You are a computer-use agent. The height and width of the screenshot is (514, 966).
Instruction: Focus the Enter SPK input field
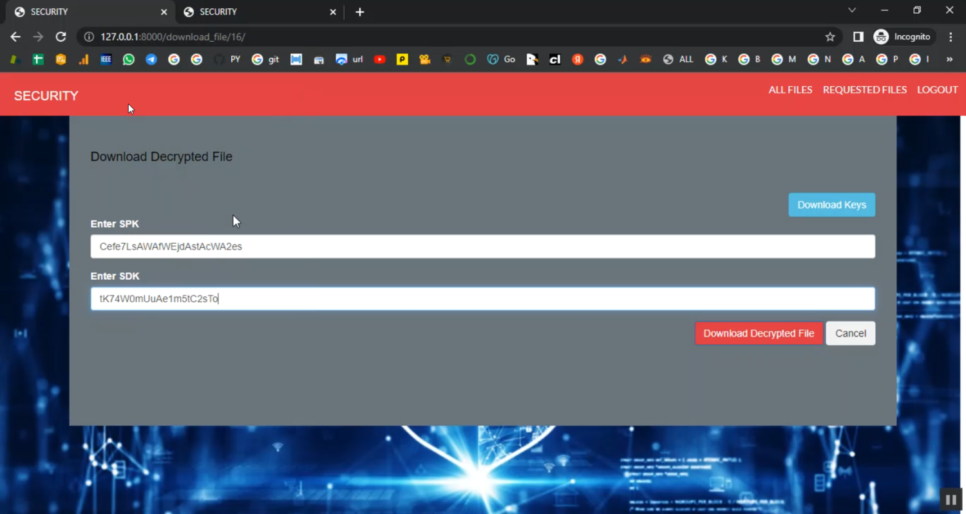click(x=482, y=246)
